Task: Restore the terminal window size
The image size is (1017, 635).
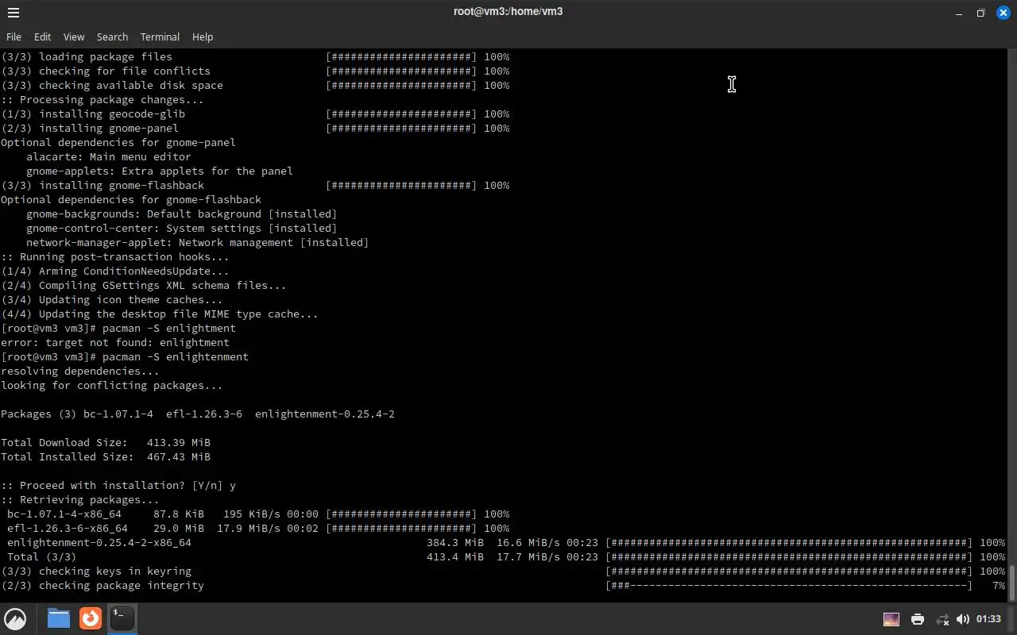Action: (980, 13)
